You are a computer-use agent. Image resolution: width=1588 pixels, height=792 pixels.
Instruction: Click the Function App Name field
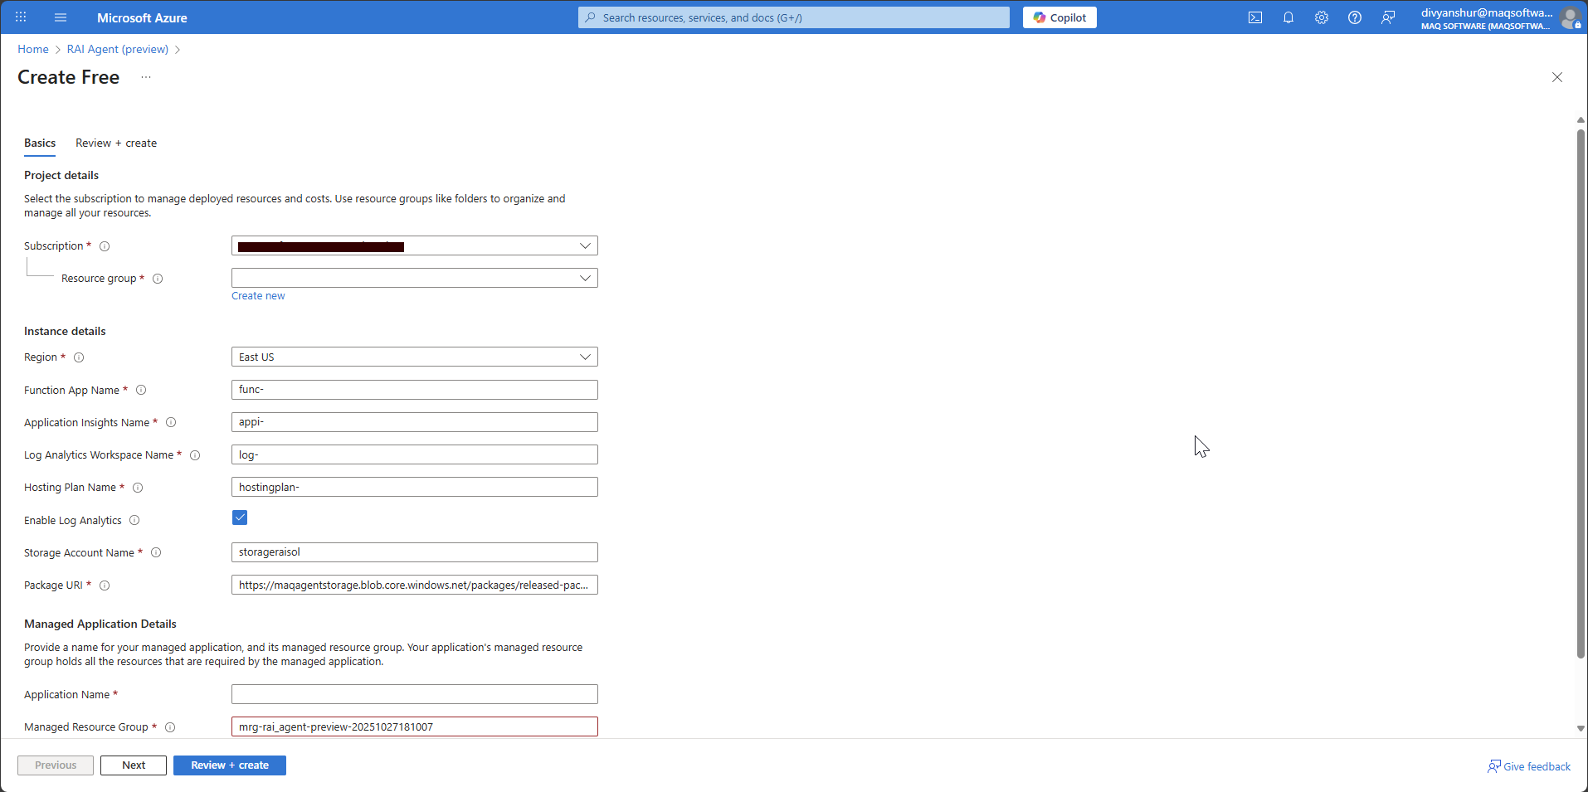pyautogui.click(x=415, y=390)
